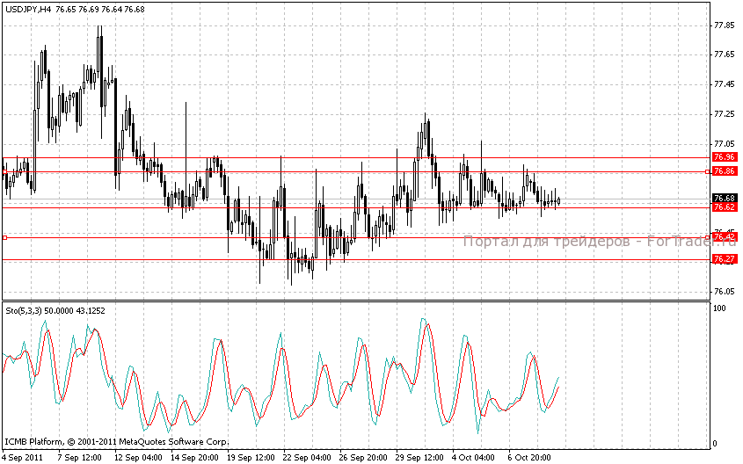Click the square handle beside the 76.86 tag
Screen dimensions: 743x464
pyautogui.click(x=708, y=171)
